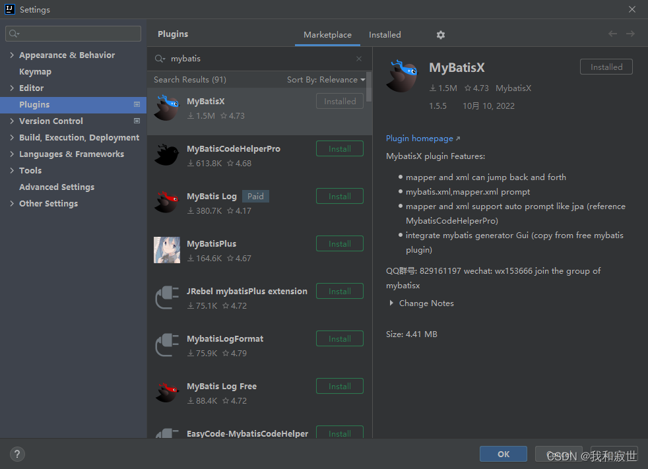Click the Plugins project-level settings marker icon
This screenshot has width=648, height=469.
click(137, 104)
